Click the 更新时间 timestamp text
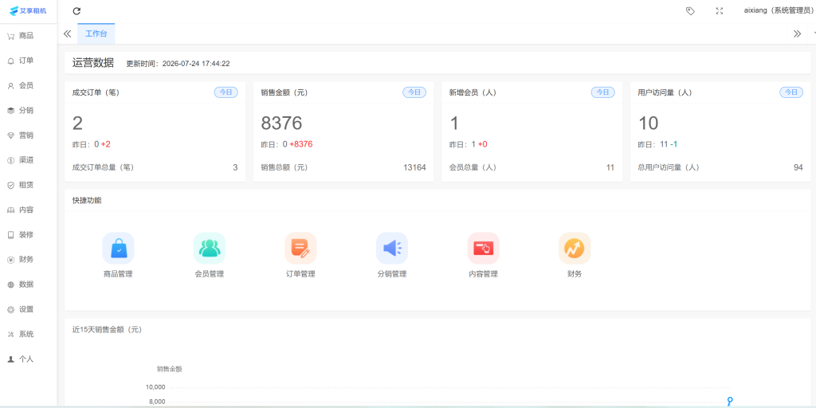The height and width of the screenshot is (408, 816). pos(178,64)
